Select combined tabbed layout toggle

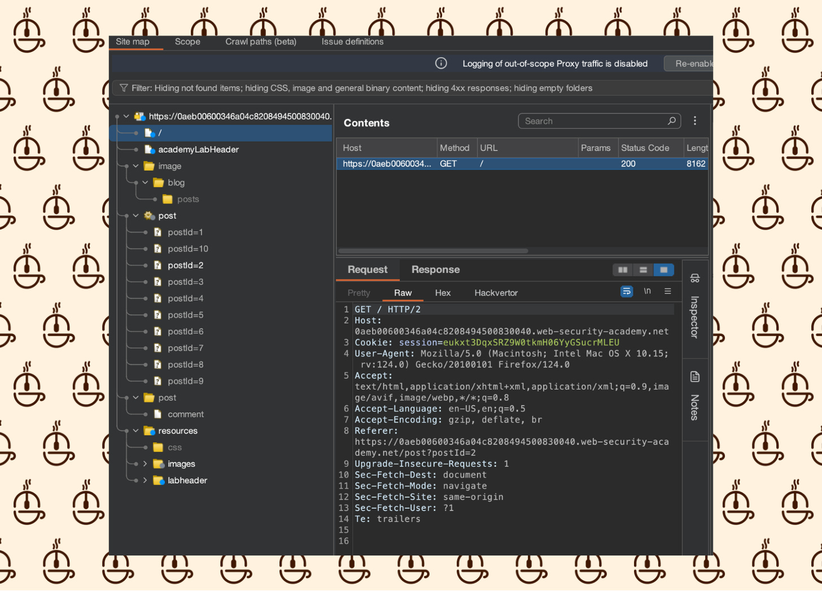click(x=664, y=270)
